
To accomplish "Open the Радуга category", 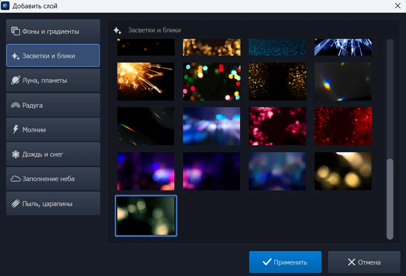I will coord(53,105).
